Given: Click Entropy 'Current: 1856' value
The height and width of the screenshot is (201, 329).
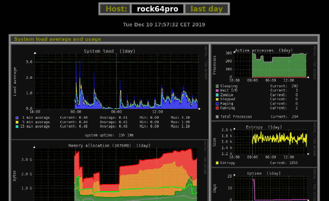Looking at the screenshot, I should point(284,163).
